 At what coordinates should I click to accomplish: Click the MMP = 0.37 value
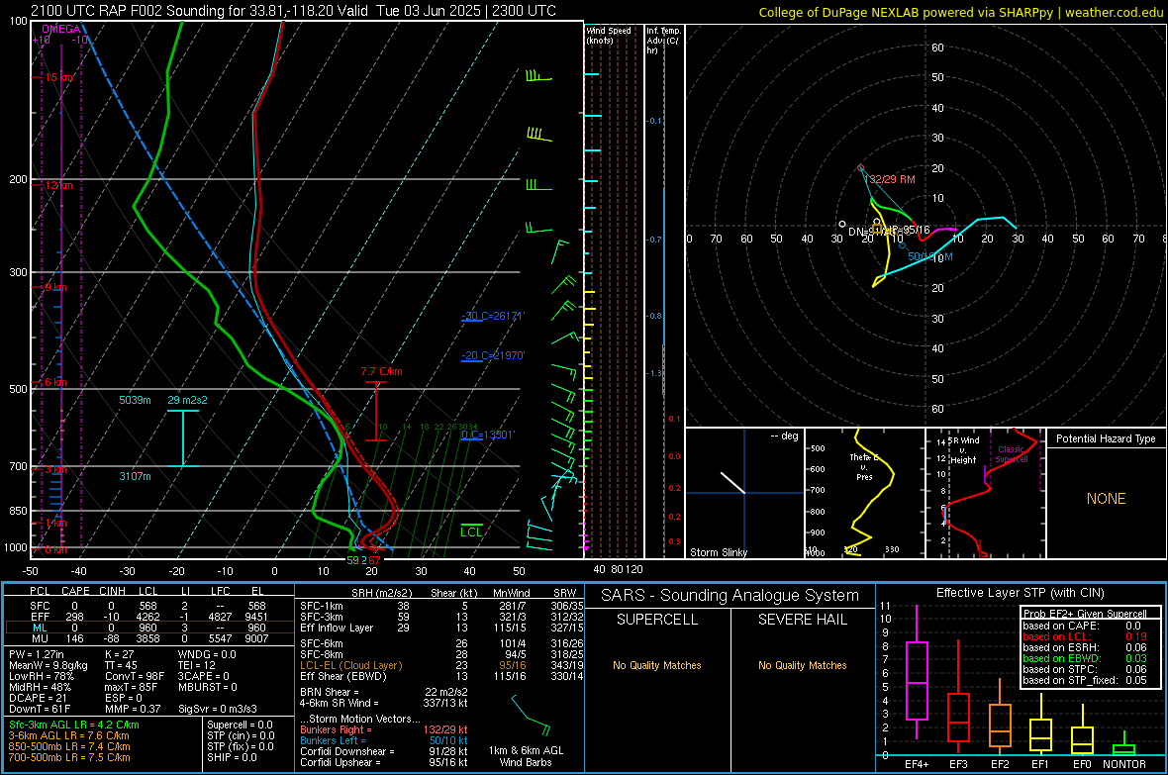(x=134, y=709)
